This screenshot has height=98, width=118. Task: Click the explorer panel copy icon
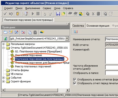30,33
